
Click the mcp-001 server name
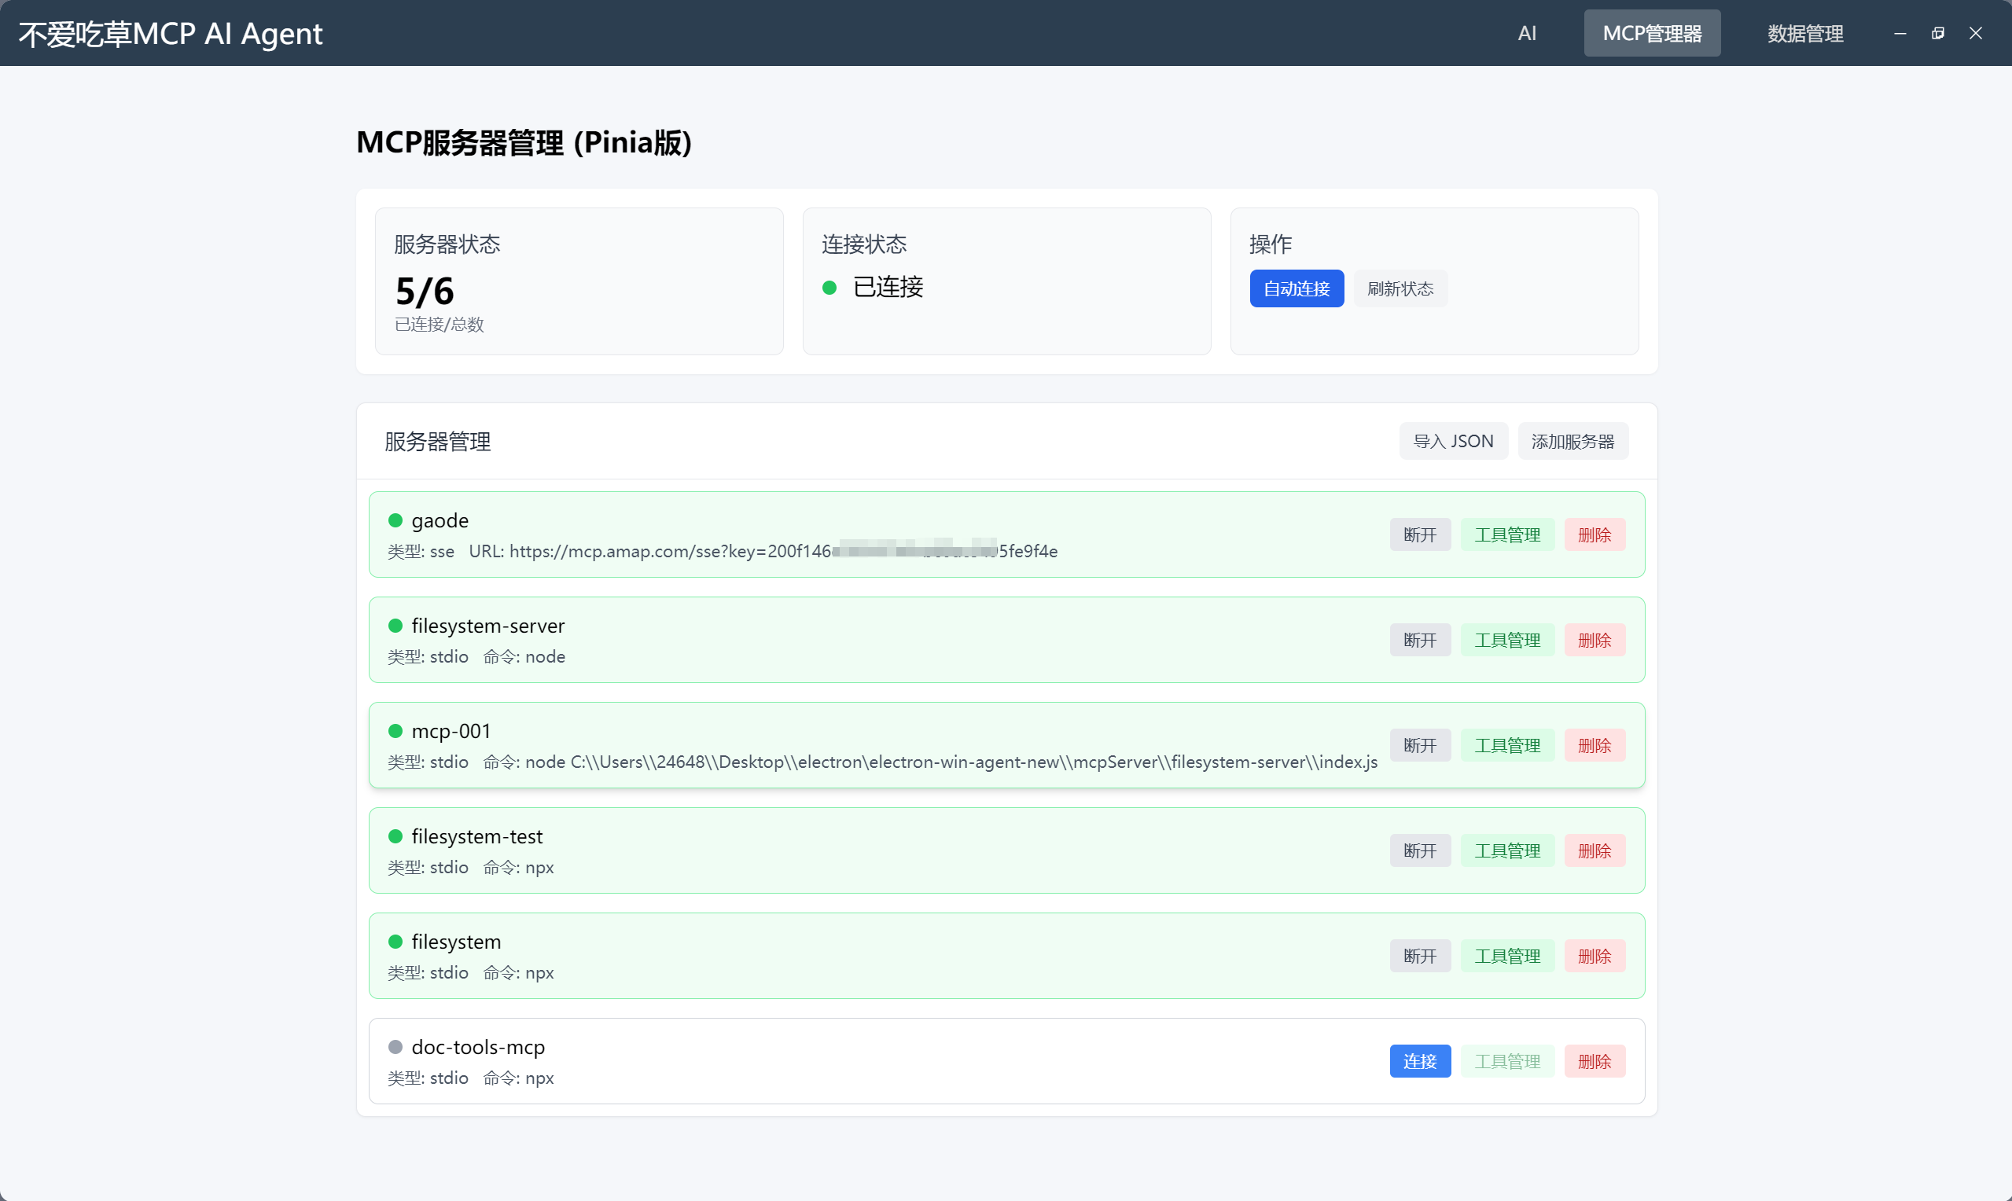click(x=451, y=731)
